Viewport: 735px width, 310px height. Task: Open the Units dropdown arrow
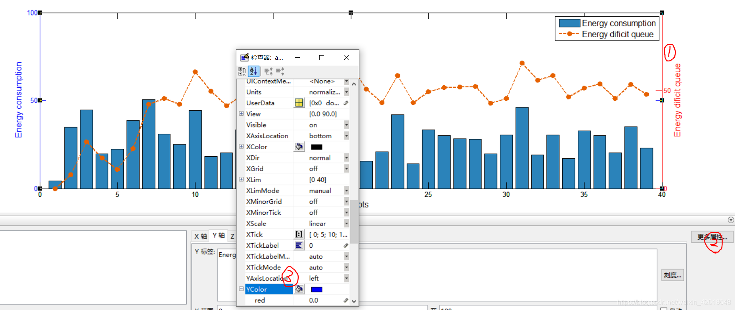(x=346, y=92)
